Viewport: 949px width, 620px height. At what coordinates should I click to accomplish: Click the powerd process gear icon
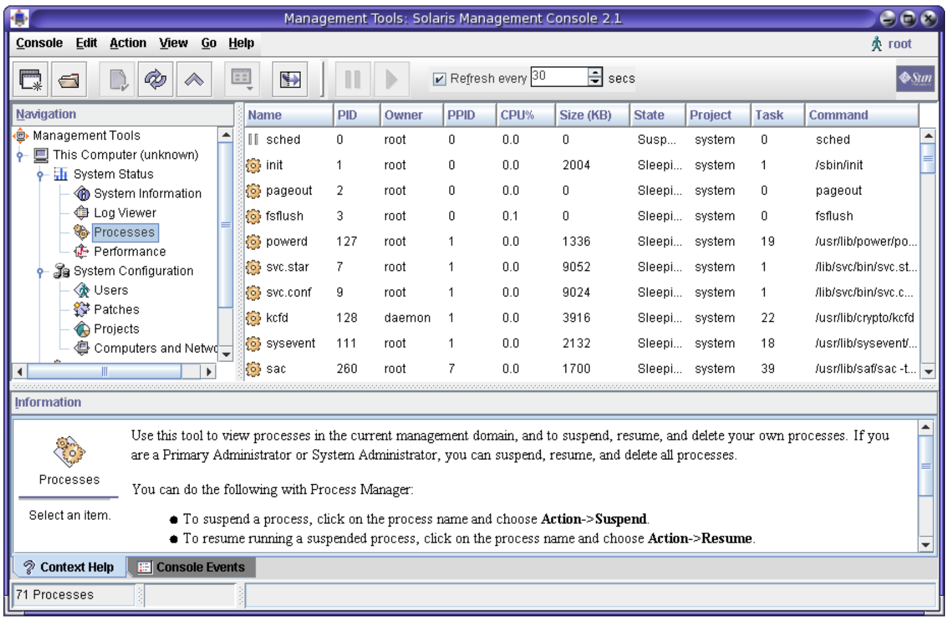point(253,242)
